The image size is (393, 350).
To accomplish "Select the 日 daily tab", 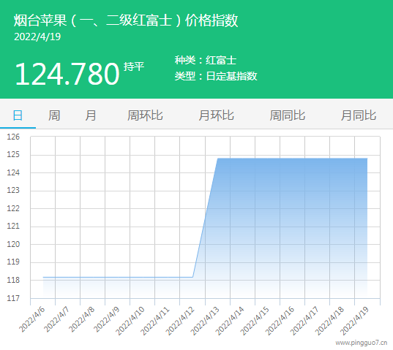I will tap(18, 115).
